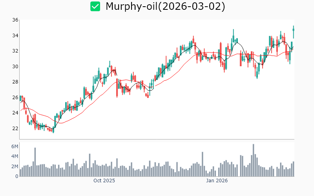
Task: Click the Murphy-oil(2026-03-02) chart title
Action: tap(165, 6)
